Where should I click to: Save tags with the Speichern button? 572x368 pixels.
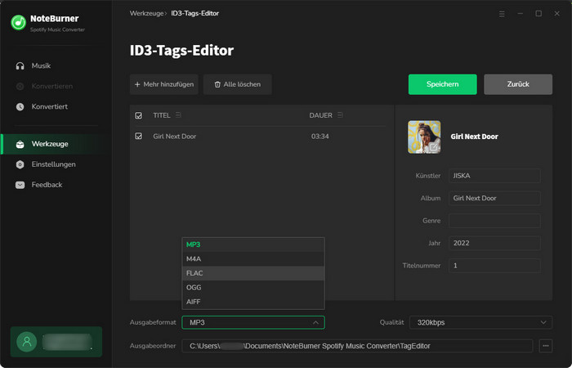(x=443, y=84)
